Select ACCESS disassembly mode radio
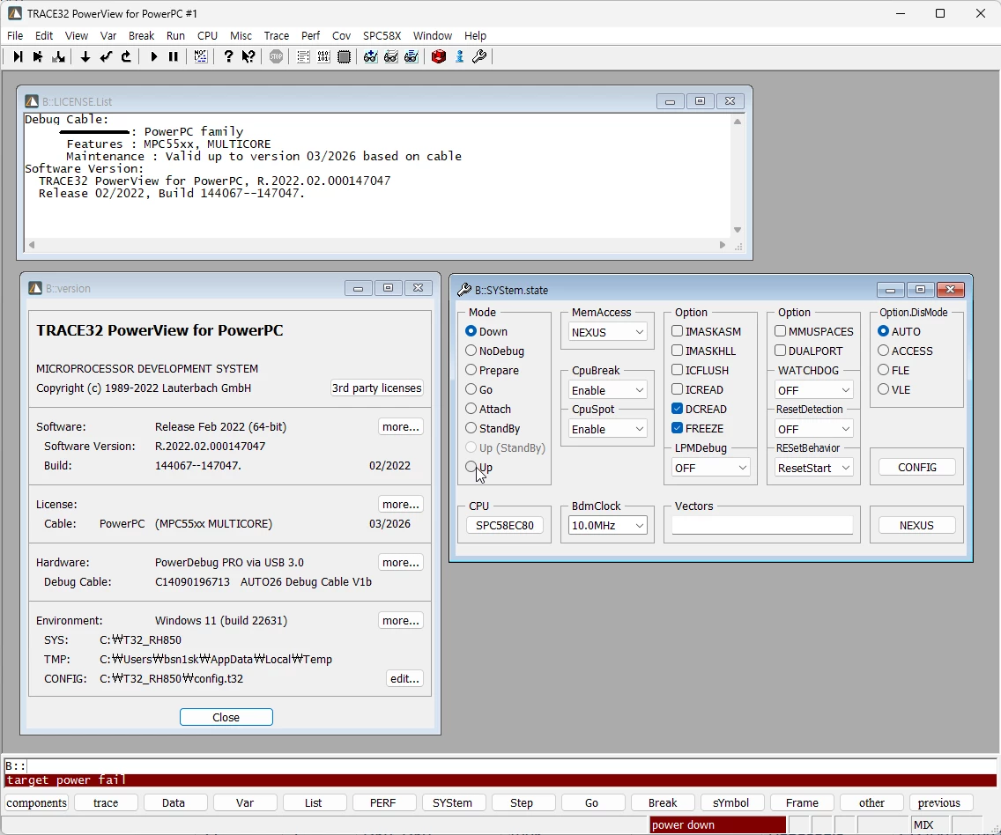 (884, 351)
